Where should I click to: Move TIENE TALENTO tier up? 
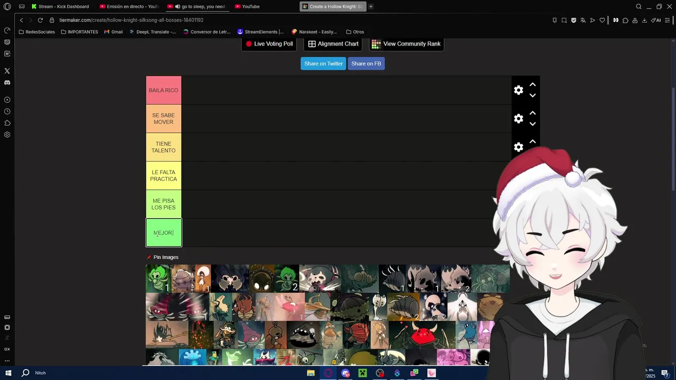coord(532,141)
